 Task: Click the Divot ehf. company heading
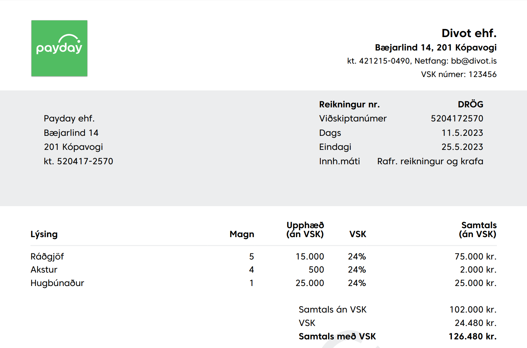pyautogui.click(x=469, y=33)
